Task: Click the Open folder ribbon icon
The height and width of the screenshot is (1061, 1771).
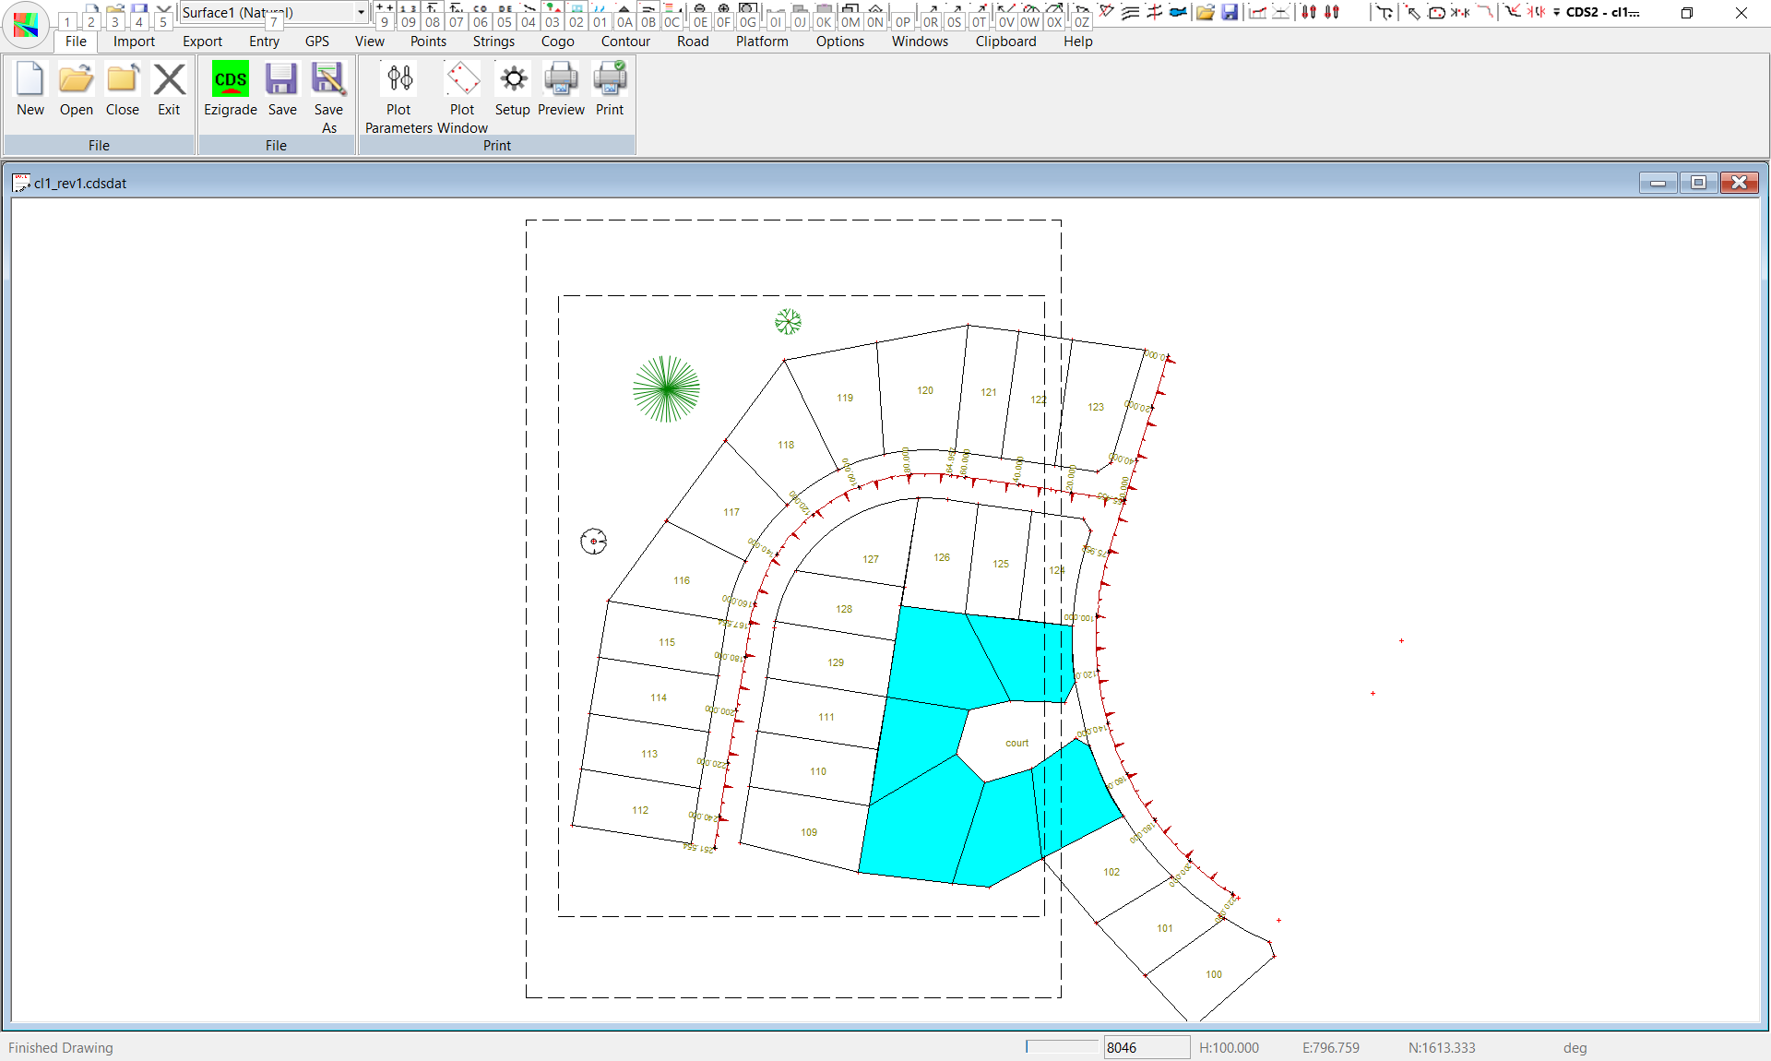Action: (x=76, y=80)
